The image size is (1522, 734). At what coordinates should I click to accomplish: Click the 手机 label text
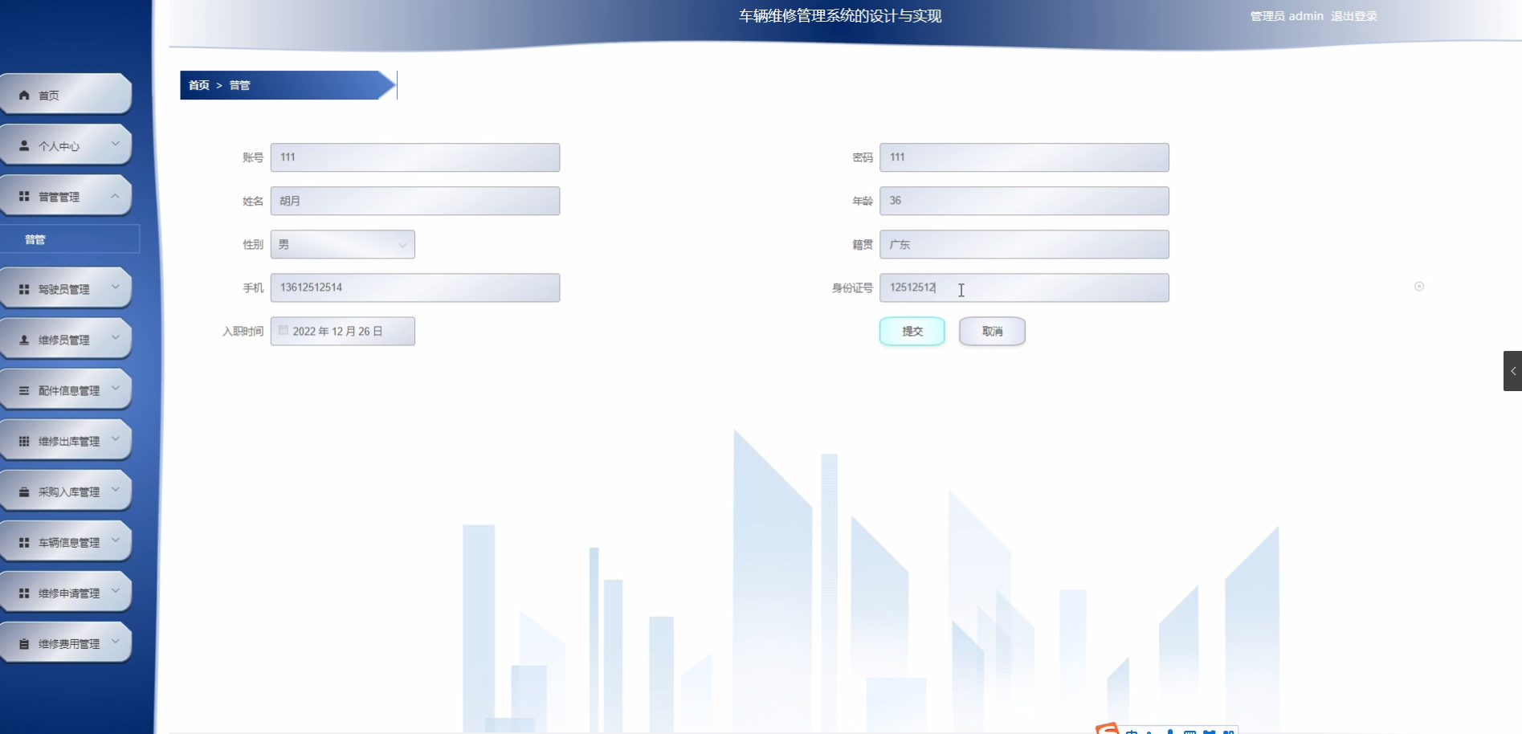click(x=253, y=287)
